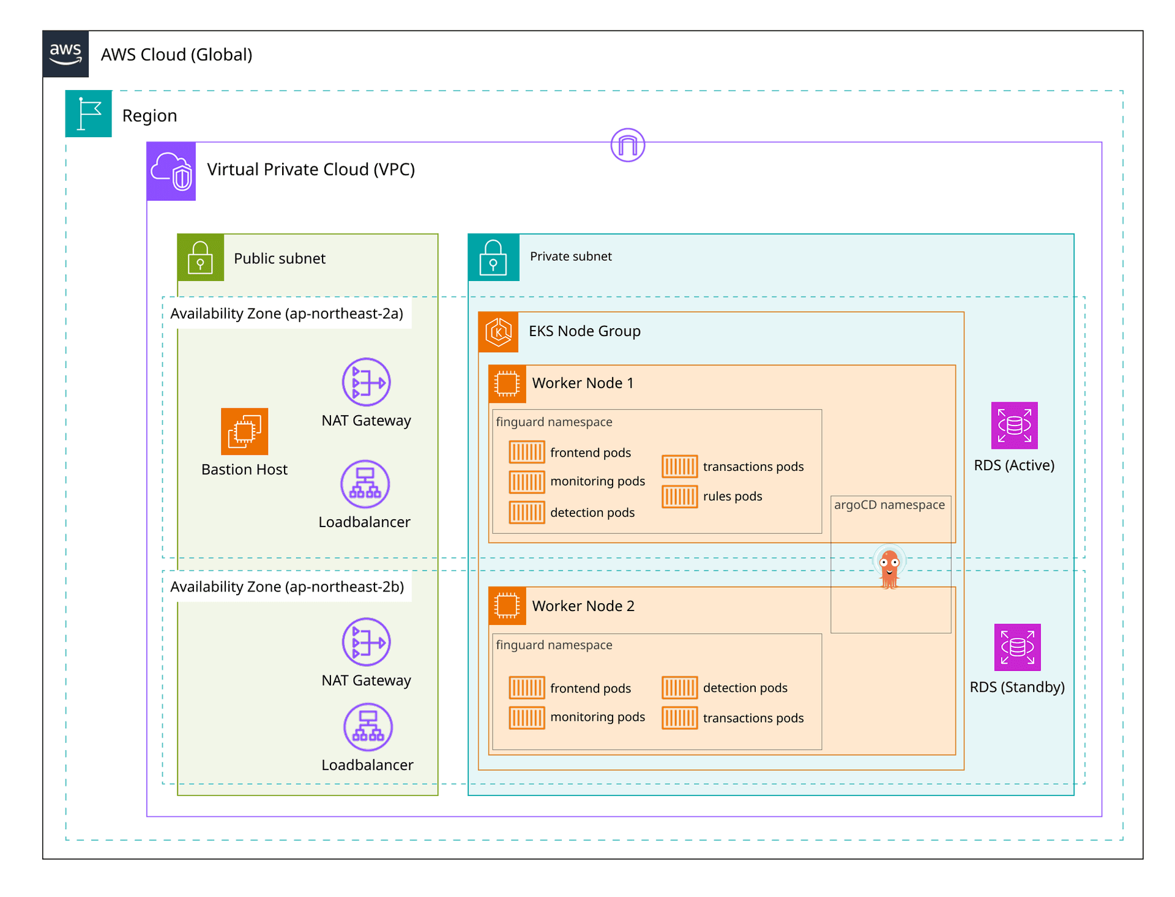This screenshot has width=1175, height=897.
Task: Click the AWS logo icon
Action: [65, 54]
